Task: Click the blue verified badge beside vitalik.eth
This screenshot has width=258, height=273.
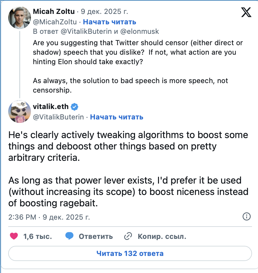Action: 74,106
